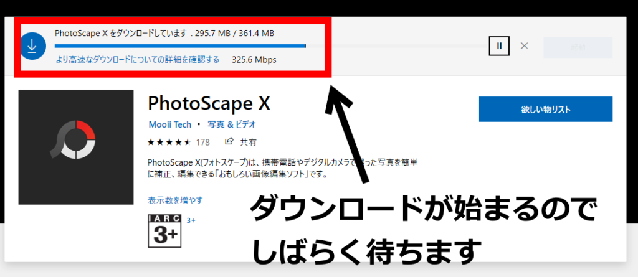
Task: Open the Mooii Tech publisher link
Action: click(169, 124)
